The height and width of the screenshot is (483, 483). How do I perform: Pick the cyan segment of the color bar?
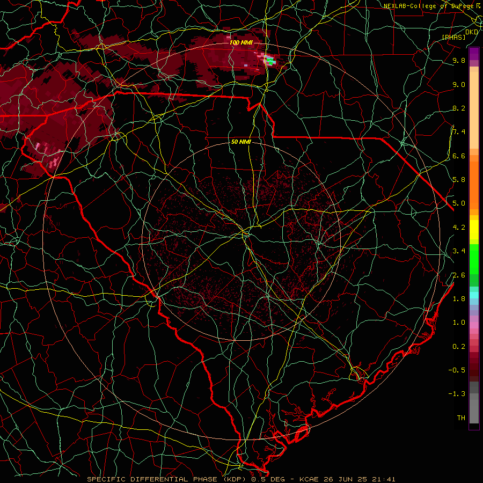pos(474,295)
